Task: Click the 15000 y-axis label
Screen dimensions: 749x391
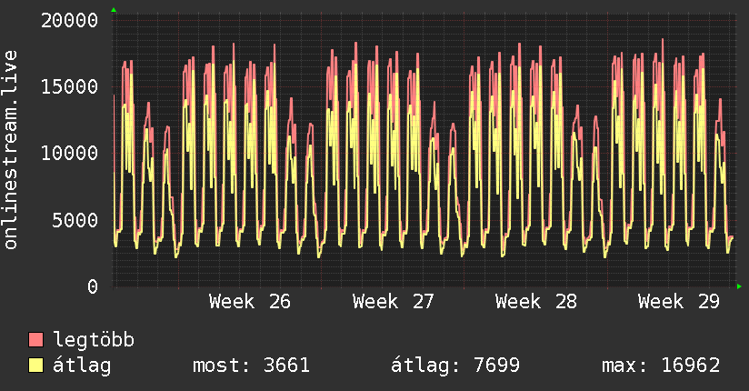Action: (70, 87)
